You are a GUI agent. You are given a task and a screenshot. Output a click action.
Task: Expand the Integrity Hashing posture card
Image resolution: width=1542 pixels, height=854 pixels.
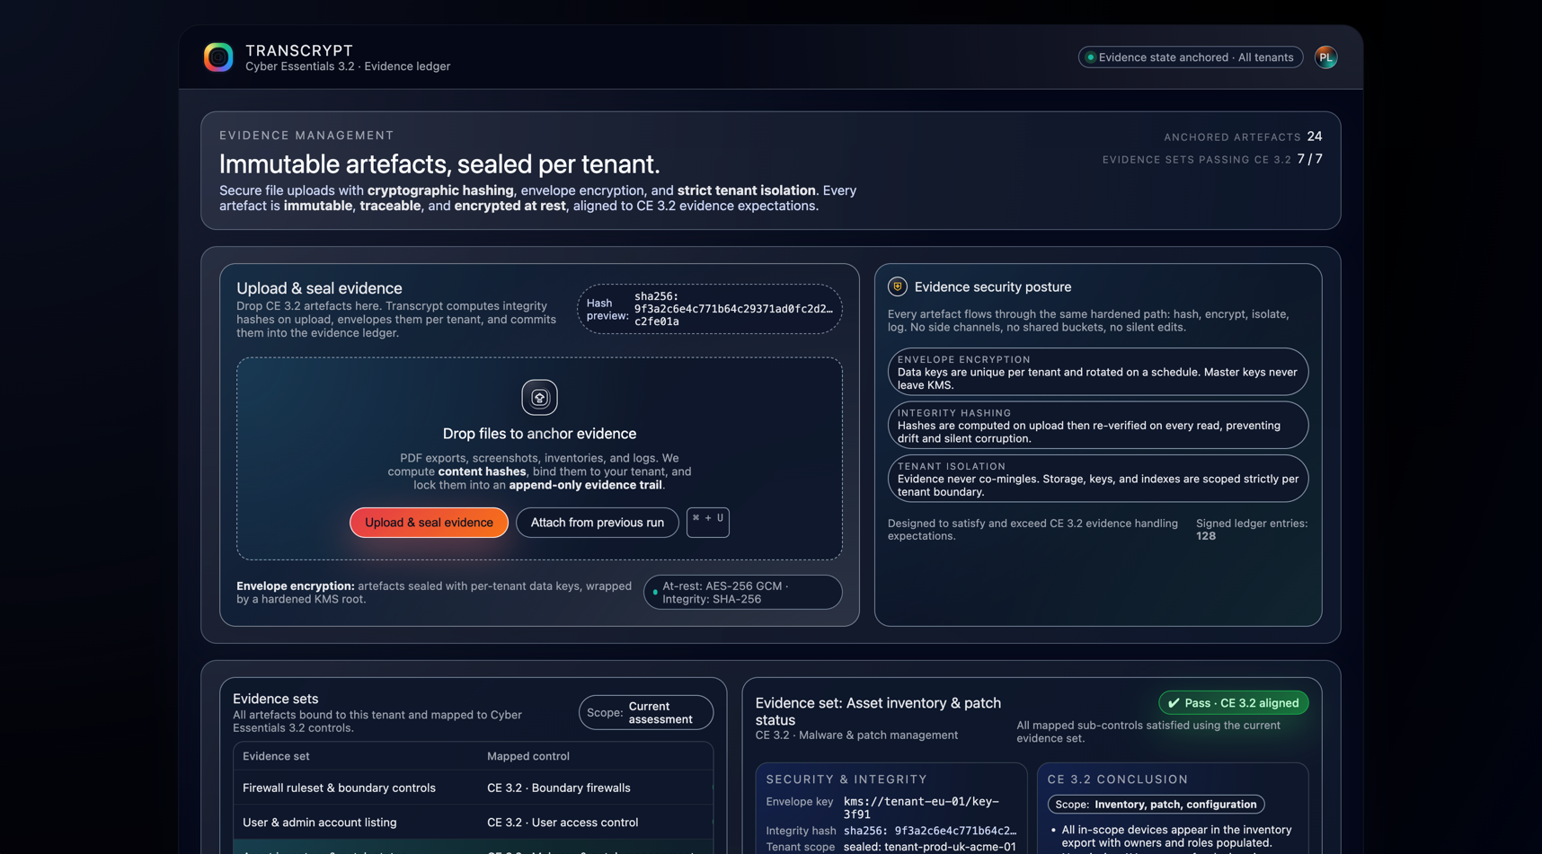[1097, 426]
